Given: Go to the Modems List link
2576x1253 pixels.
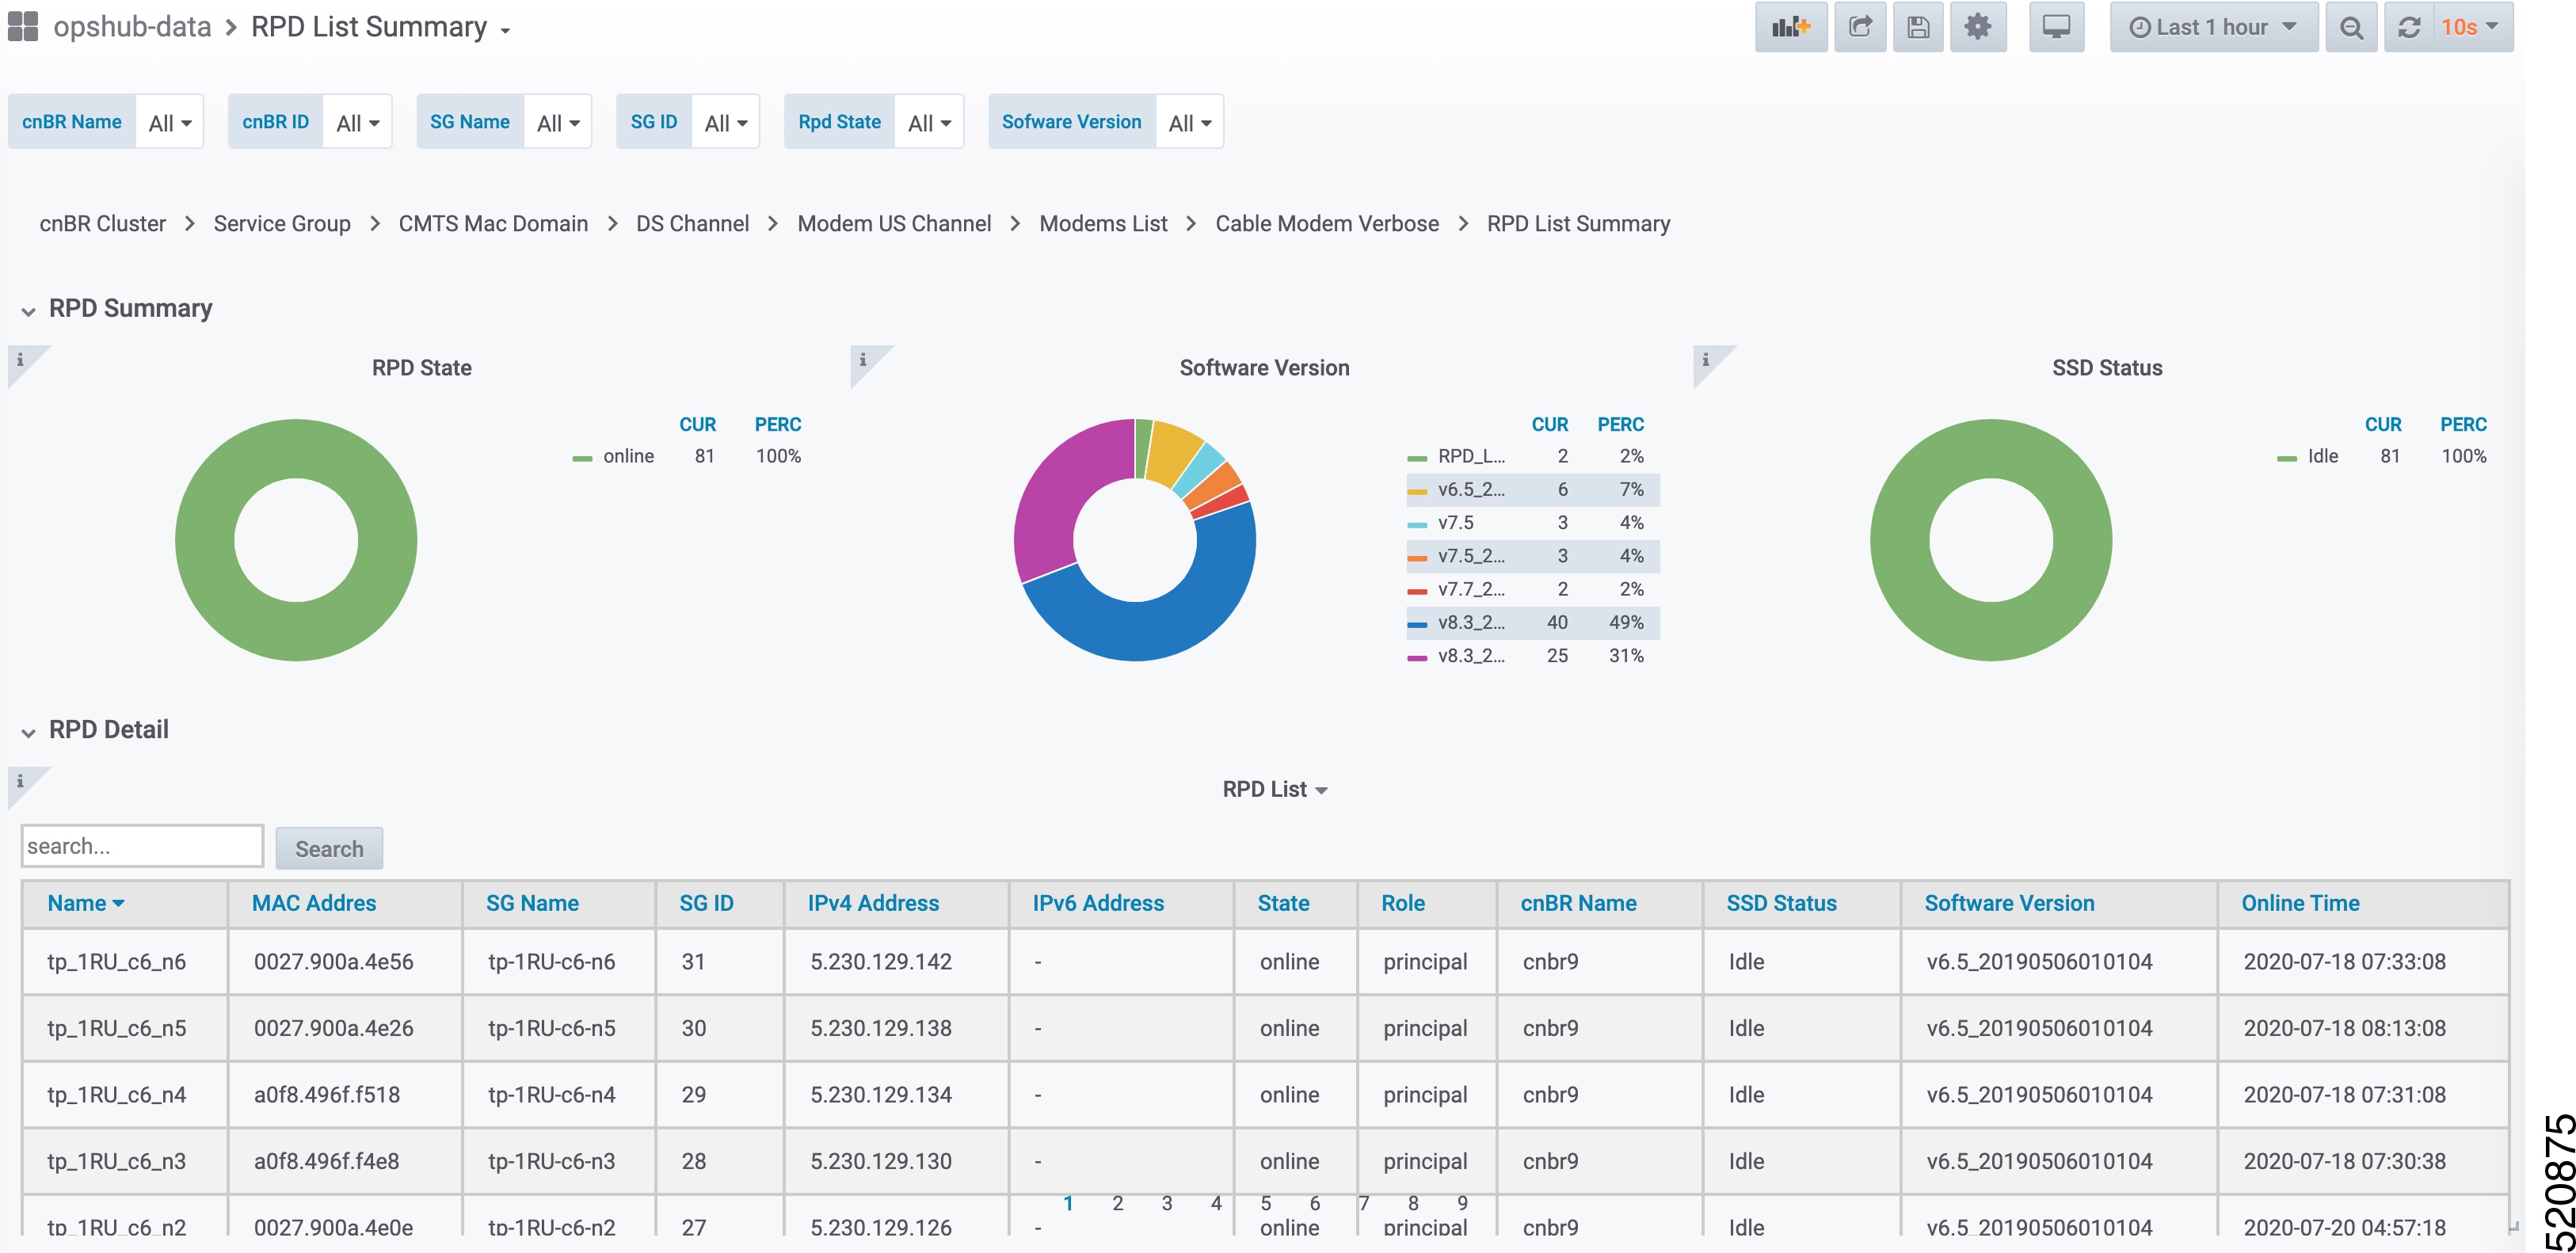Looking at the screenshot, I should click(1103, 223).
